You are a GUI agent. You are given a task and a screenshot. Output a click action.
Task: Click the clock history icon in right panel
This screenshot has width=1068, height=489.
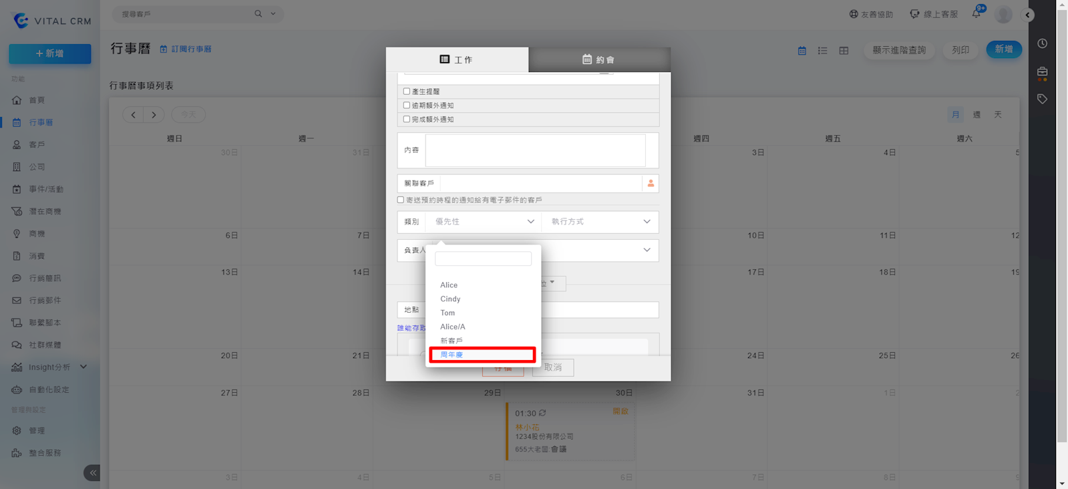(x=1042, y=43)
